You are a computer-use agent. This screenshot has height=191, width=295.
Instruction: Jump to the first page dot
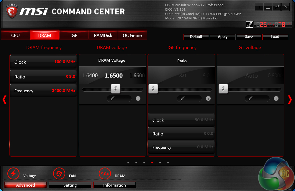pos(128,163)
